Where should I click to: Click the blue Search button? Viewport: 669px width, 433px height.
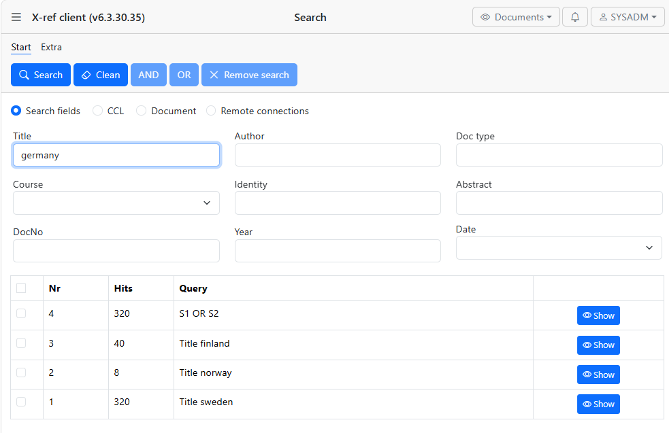coord(41,75)
